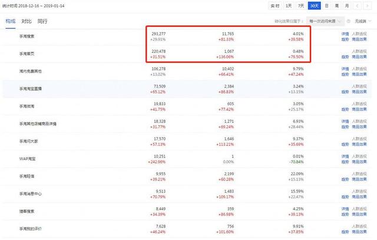Image resolution: width=377 pixels, height=240 pixels.
Task: Open the 每一次访问来源 attribution dropdown
Action: pyautogui.click(x=325, y=21)
